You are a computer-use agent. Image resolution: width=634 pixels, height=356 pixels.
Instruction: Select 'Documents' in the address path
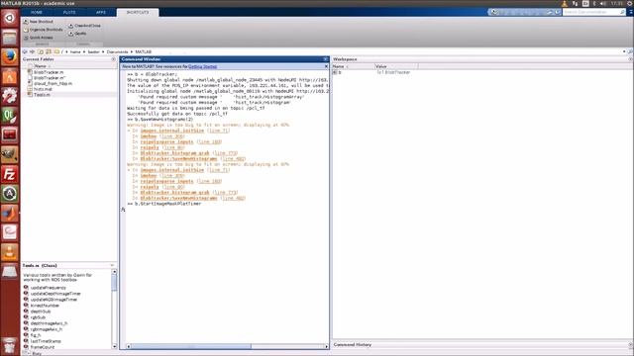point(117,52)
